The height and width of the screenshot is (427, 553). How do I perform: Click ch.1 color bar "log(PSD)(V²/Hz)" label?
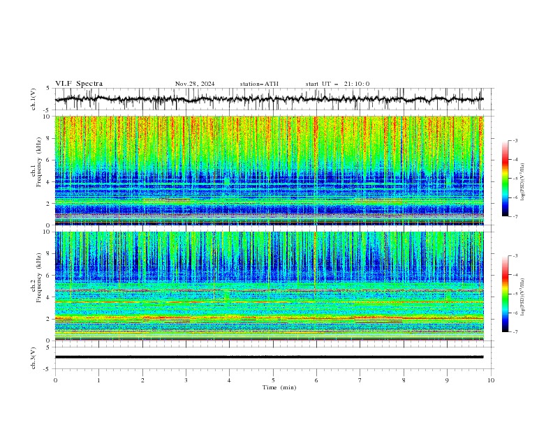pyautogui.click(x=524, y=182)
